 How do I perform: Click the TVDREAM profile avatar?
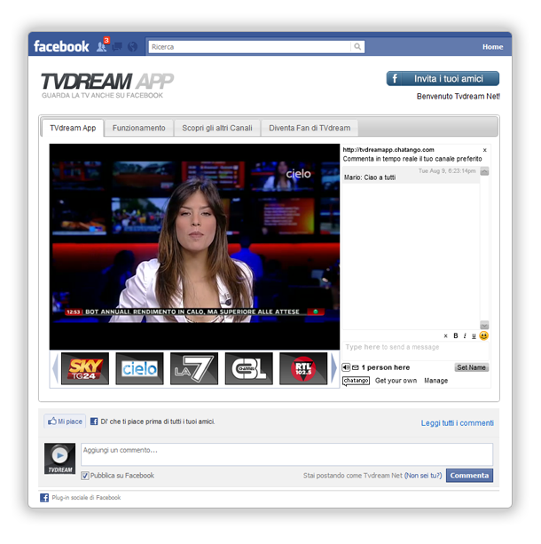pyautogui.click(x=59, y=458)
